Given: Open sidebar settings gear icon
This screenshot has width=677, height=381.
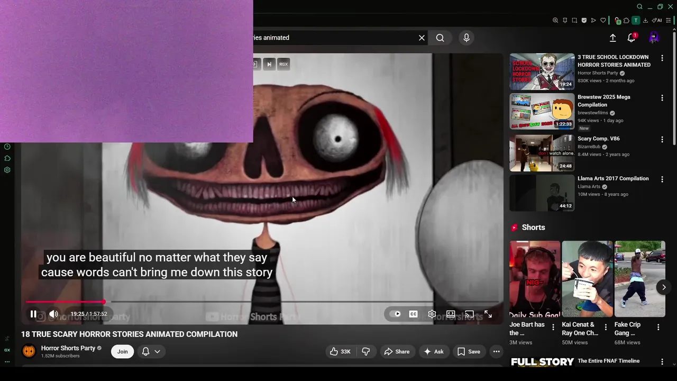Looking at the screenshot, I should (x=7, y=170).
